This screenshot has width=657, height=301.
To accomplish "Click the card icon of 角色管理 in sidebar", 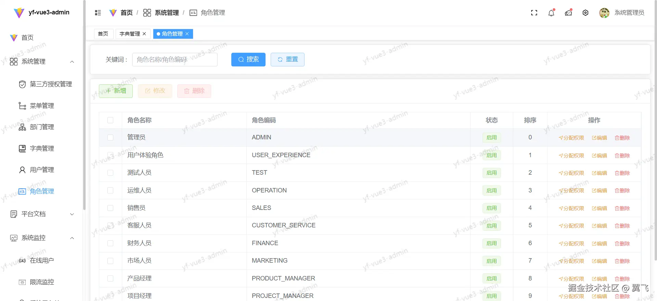I will 22,191.
